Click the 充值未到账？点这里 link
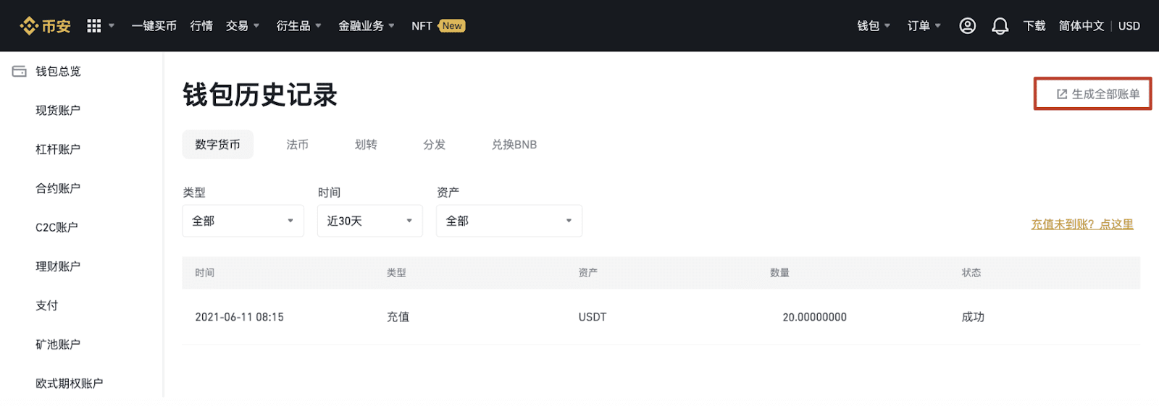The height and width of the screenshot is (406, 1159). tap(1082, 224)
